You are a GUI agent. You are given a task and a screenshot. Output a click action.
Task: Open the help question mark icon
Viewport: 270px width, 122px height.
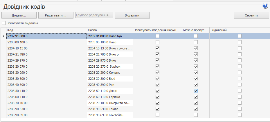[265, 6]
